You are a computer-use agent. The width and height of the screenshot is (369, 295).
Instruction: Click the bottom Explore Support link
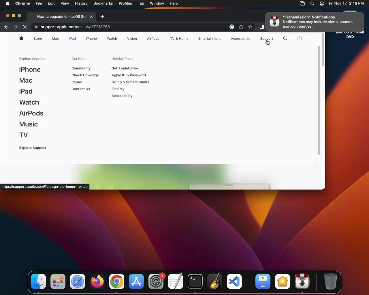pos(33,148)
